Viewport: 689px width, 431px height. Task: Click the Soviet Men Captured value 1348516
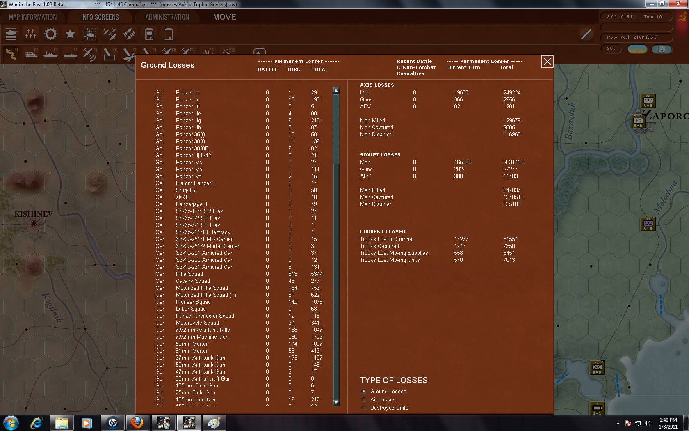[x=513, y=197]
